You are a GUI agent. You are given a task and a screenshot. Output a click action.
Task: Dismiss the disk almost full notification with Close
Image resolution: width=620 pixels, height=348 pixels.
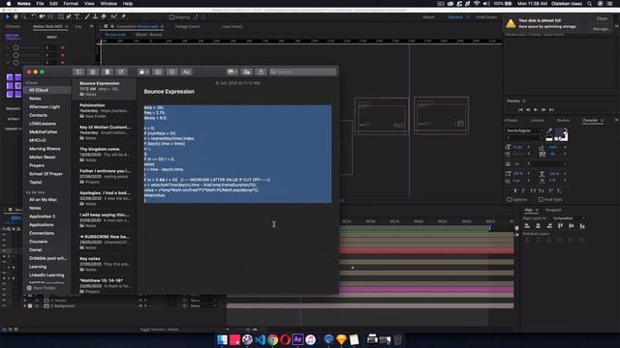(x=602, y=18)
